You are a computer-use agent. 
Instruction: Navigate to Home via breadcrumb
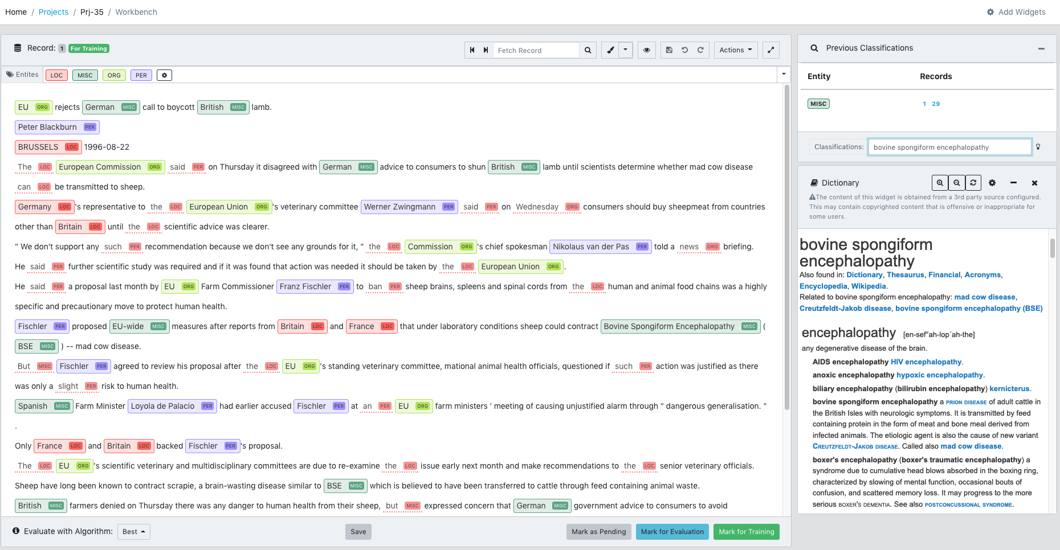pyautogui.click(x=15, y=11)
